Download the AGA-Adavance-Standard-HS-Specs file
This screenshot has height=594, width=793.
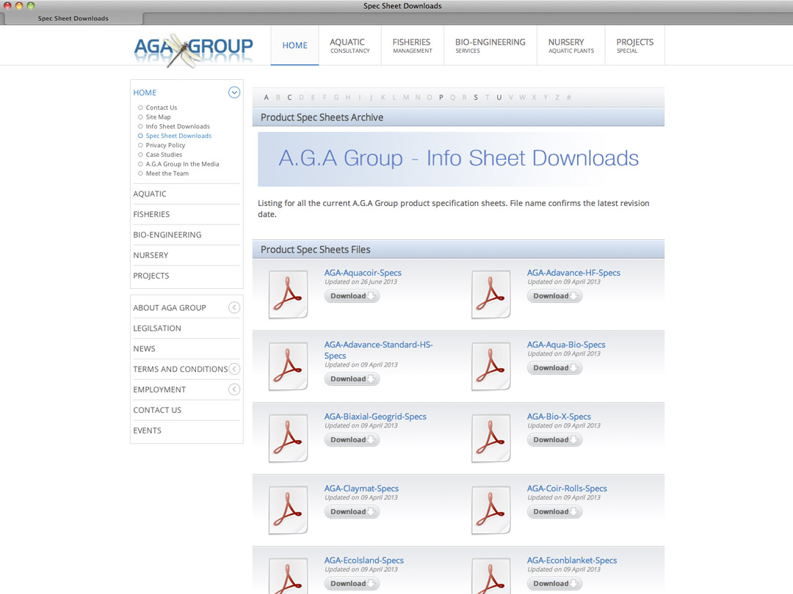352,379
